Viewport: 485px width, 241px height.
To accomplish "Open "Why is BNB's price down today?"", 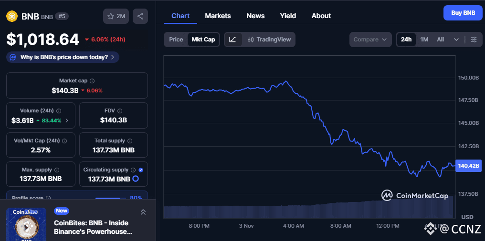I will click(x=63, y=57).
